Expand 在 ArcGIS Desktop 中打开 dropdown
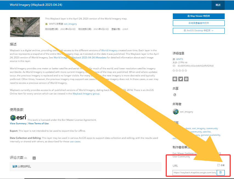The height and width of the screenshot is (179, 234). (199, 31)
